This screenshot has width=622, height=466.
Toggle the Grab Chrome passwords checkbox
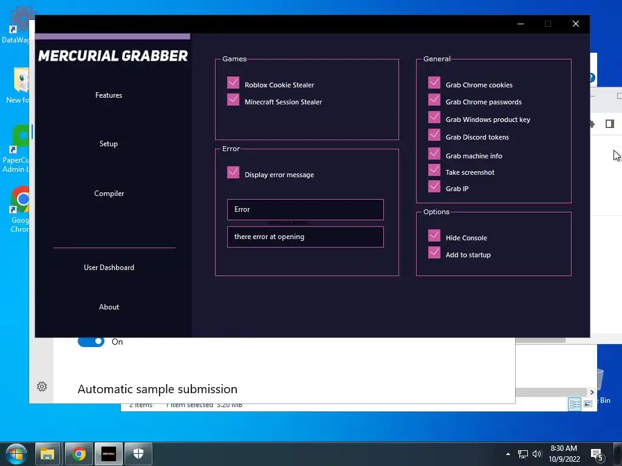point(434,100)
